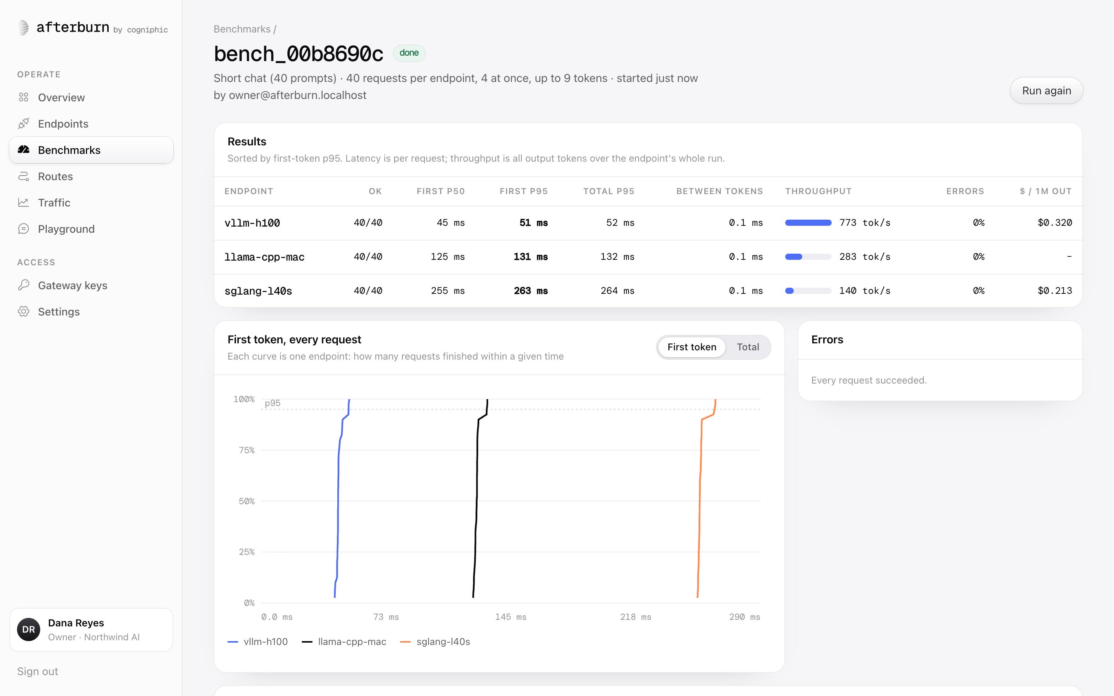Click the 263 ms first p95 value
The width and height of the screenshot is (1114, 696).
[531, 290]
